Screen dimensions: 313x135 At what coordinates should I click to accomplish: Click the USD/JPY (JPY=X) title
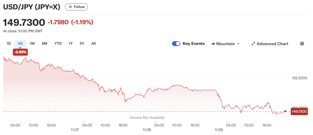pos(32,7)
